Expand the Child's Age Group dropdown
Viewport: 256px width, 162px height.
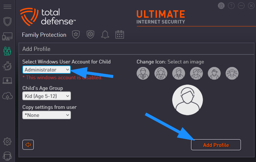coord(47,96)
